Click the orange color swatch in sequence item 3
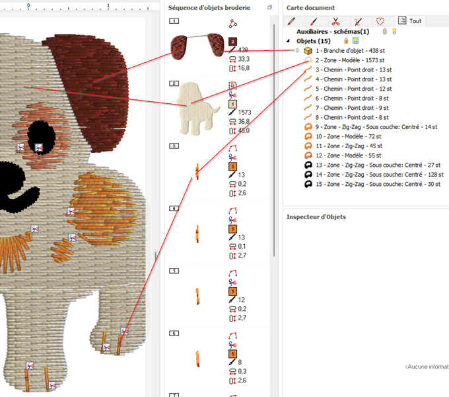 click(x=232, y=166)
